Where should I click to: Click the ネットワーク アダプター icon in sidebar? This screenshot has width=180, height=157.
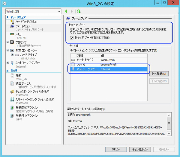12,63
